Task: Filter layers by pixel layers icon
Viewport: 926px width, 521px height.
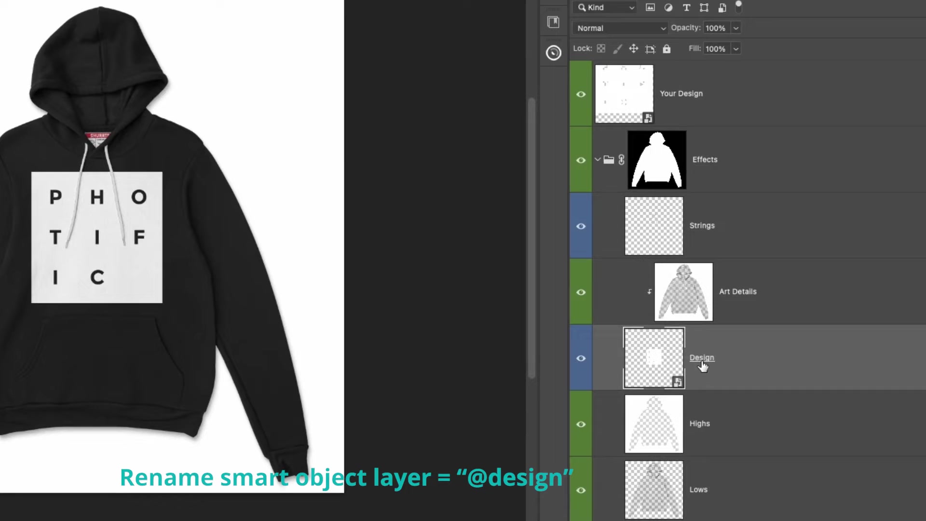Action: point(650,8)
